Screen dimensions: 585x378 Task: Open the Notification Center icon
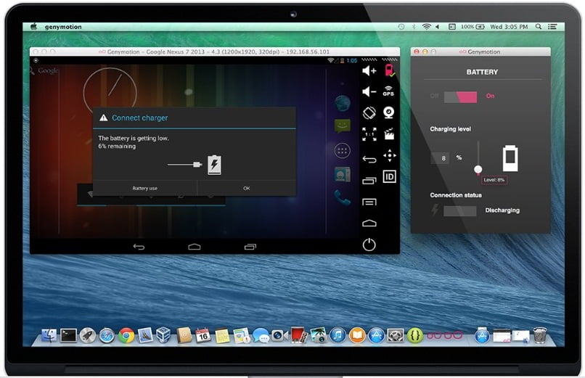coord(552,26)
